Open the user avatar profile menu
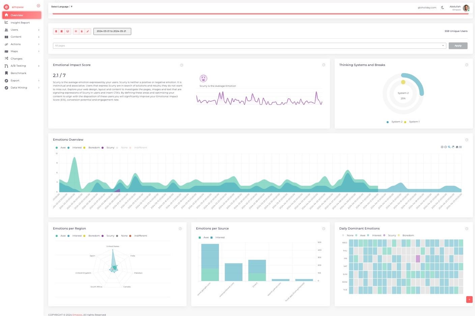The image size is (475, 316). point(466,8)
